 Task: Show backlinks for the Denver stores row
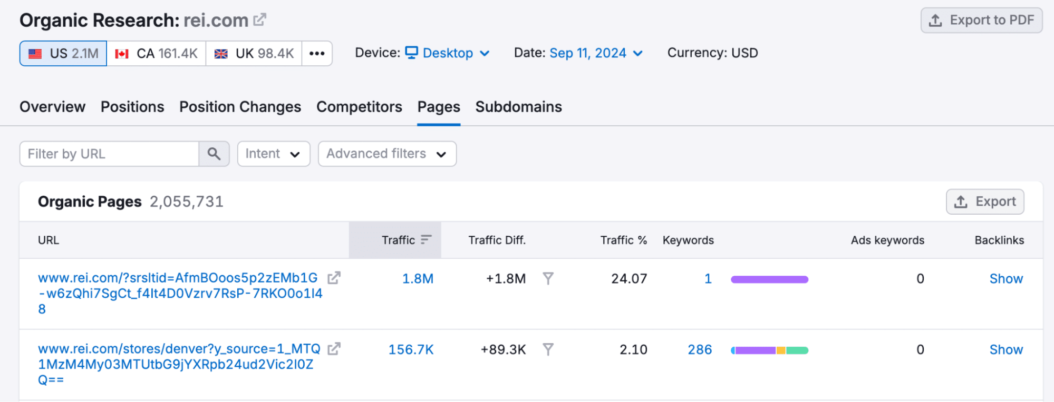pyautogui.click(x=1006, y=350)
